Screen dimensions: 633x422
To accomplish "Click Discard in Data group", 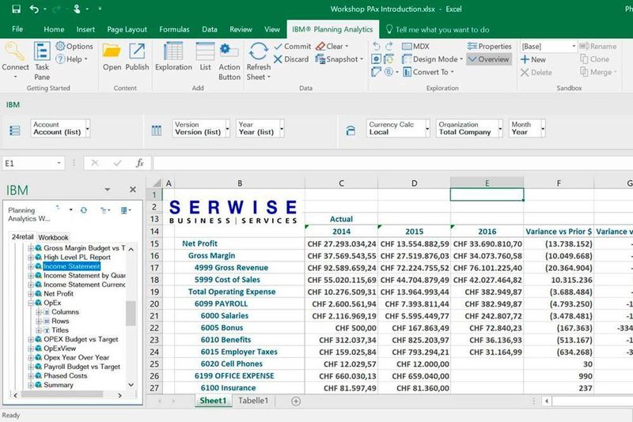I will coord(291,59).
